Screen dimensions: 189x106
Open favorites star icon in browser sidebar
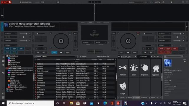tap(3, 57)
